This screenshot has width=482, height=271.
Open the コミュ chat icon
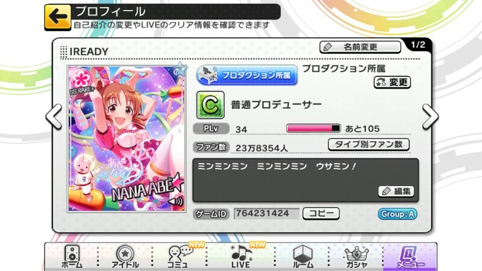click(179, 257)
